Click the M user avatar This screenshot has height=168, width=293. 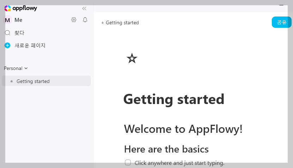[7, 20]
